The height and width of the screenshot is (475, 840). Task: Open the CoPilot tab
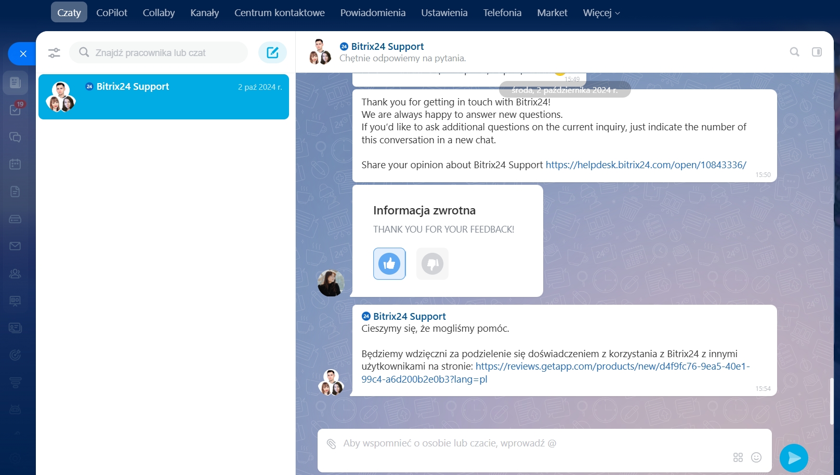[112, 12]
